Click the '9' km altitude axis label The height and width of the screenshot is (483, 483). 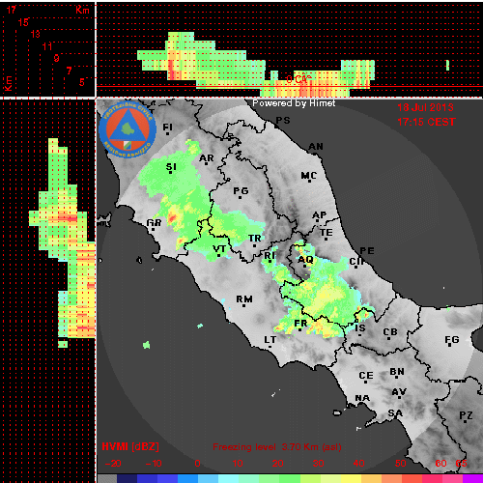[x=57, y=58]
